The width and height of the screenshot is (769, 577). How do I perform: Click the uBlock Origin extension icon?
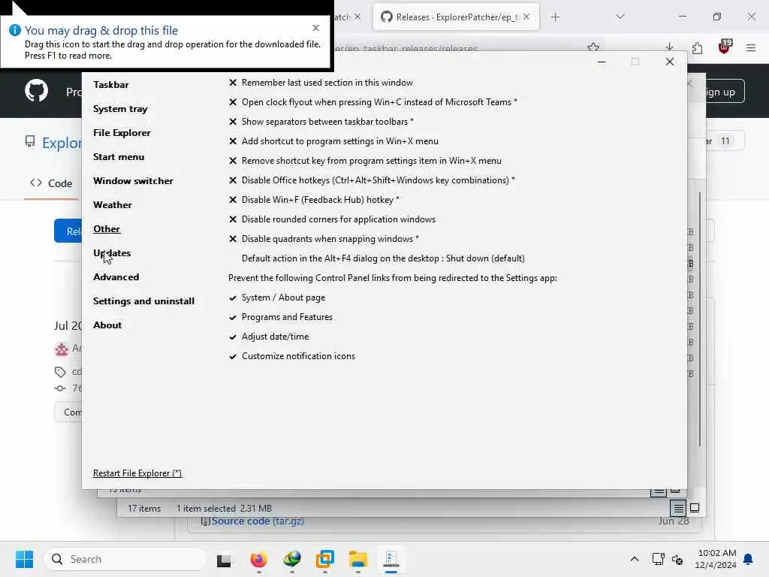[725, 47]
